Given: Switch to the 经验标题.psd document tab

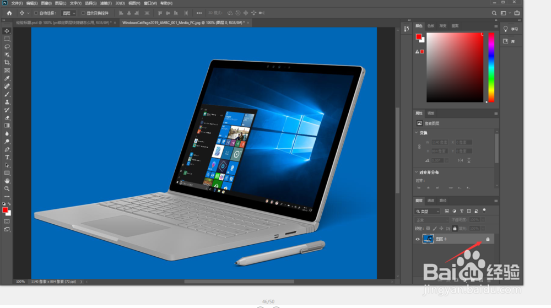Looking at the screenshot, I should pyautogui.click(x=64, y=23).
